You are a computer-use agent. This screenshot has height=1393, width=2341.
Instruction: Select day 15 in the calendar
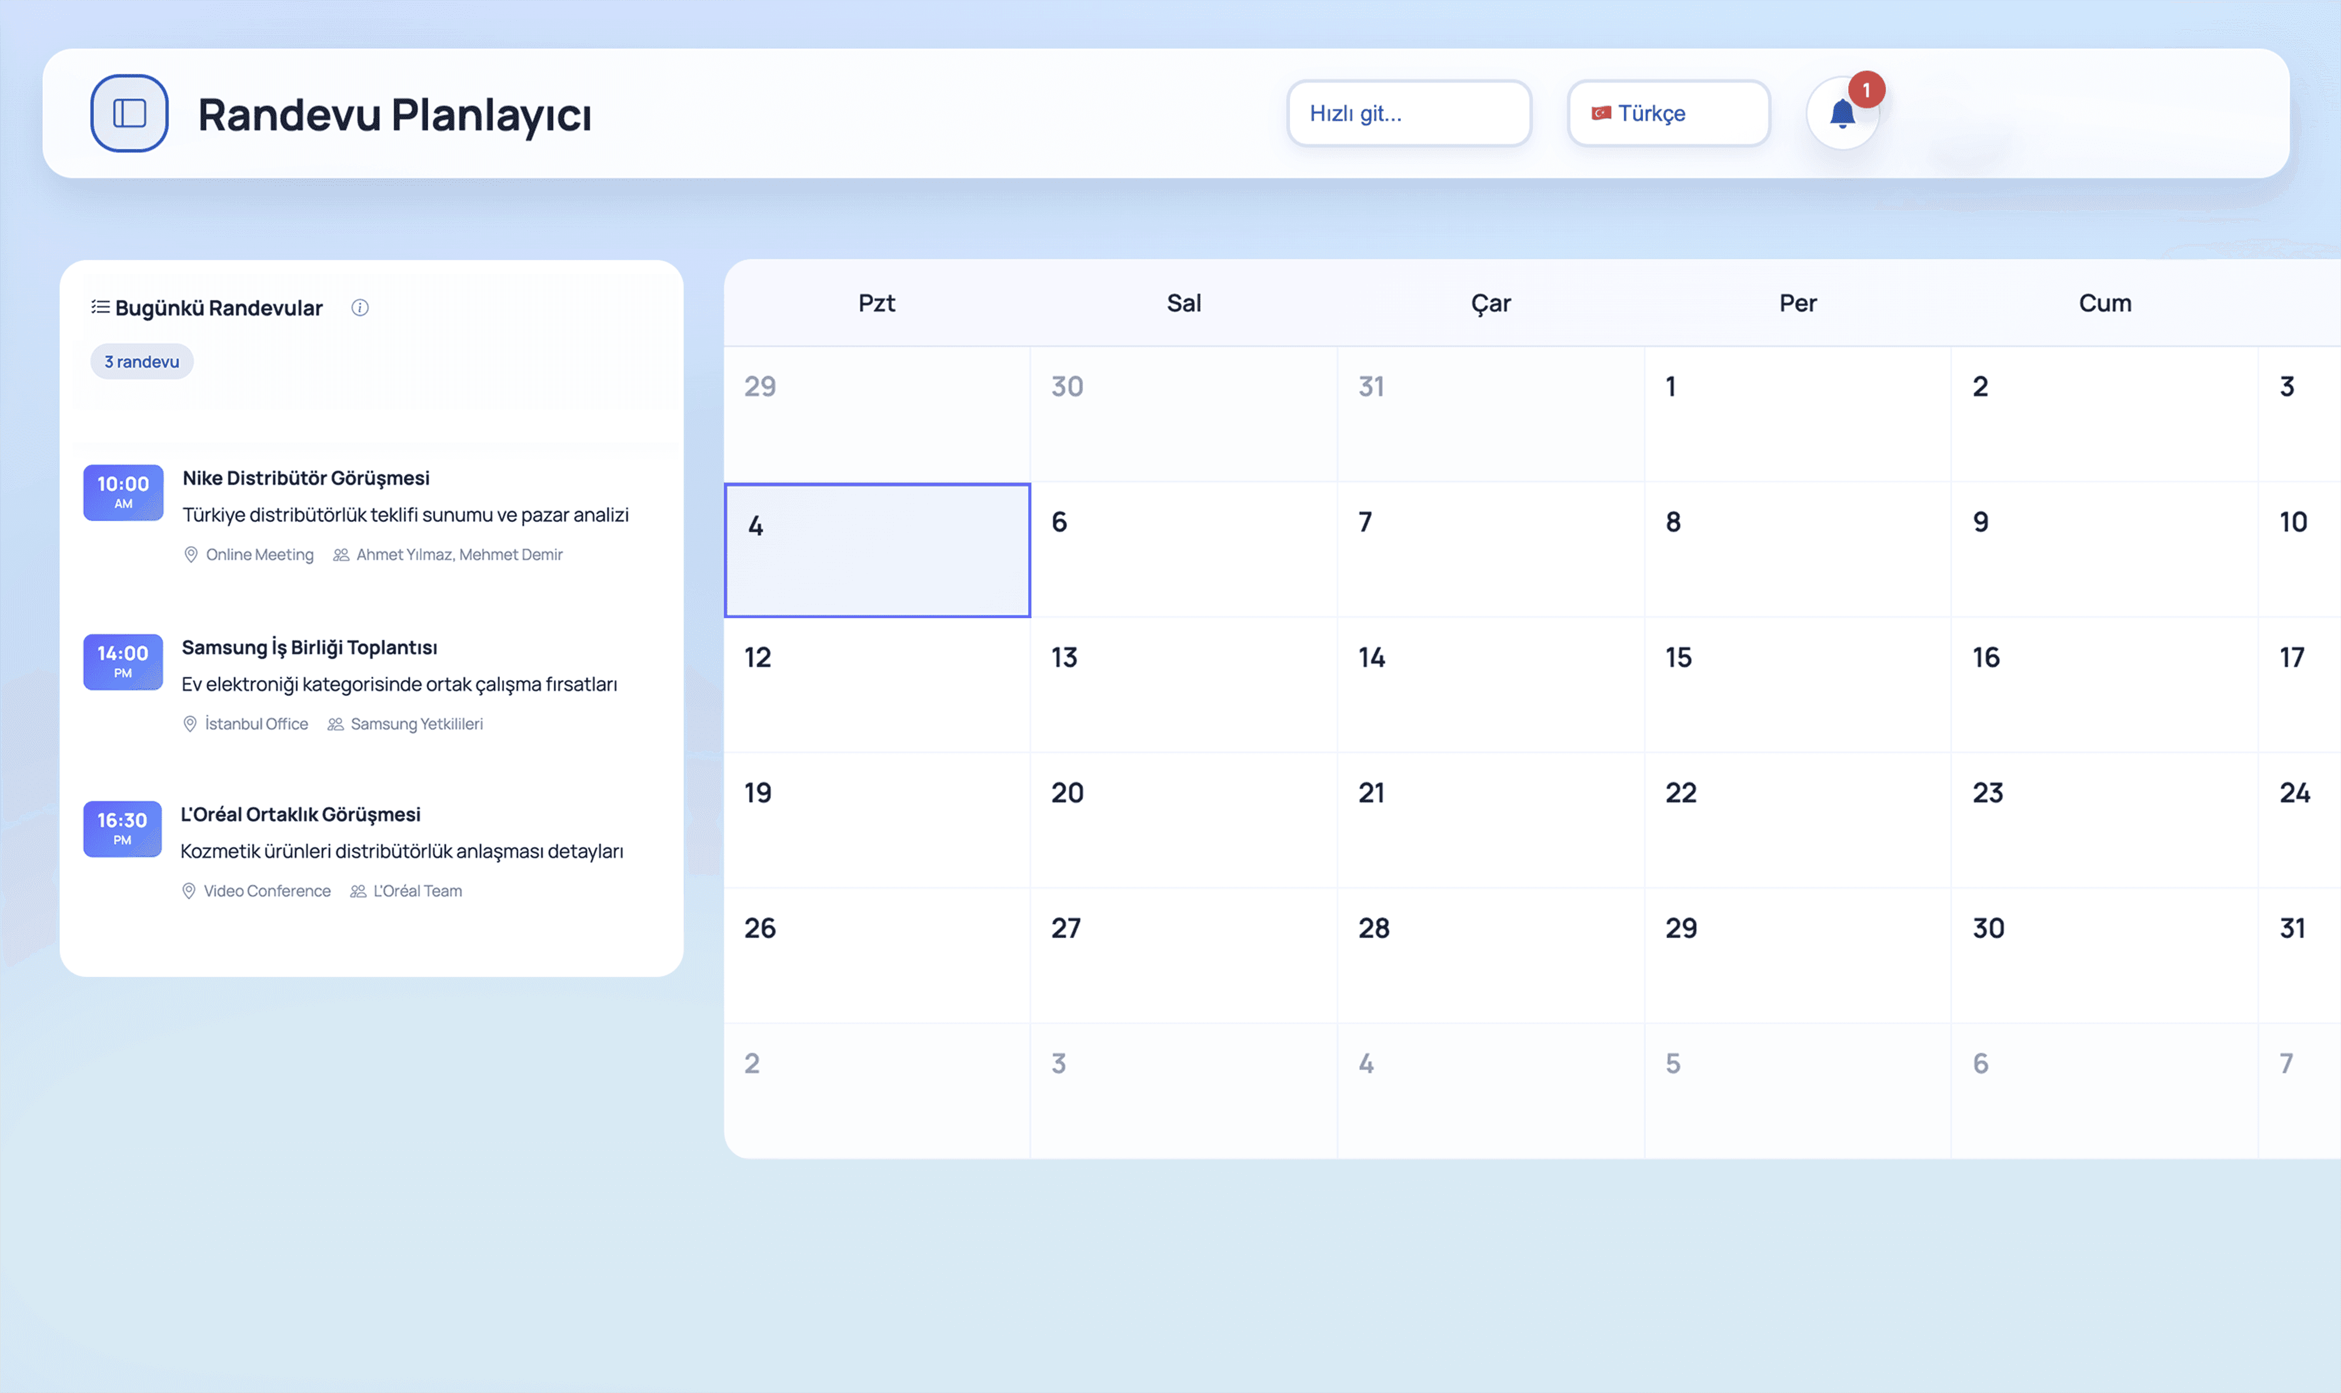[x=1796, y=684]
